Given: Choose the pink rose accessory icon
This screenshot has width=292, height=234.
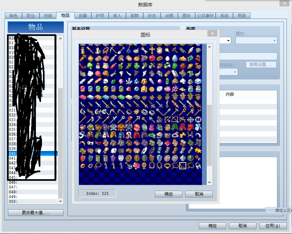Looking at the screenshot, I should [137, 166].
